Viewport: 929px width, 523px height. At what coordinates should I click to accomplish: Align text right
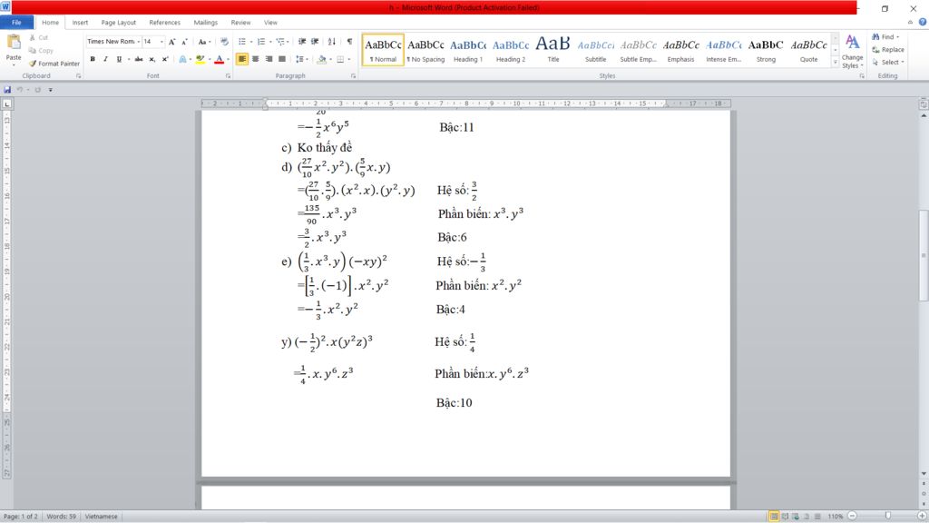click(269, 59)
